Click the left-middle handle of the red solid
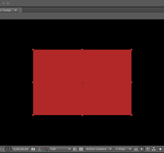Image resolution: width=164 pixels, height=153 pixels. point(33,82)
